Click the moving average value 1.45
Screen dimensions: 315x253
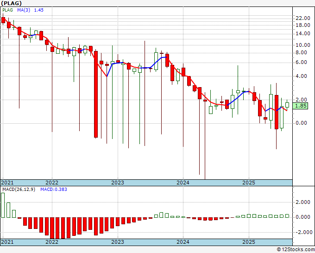(x=38, y=10)
